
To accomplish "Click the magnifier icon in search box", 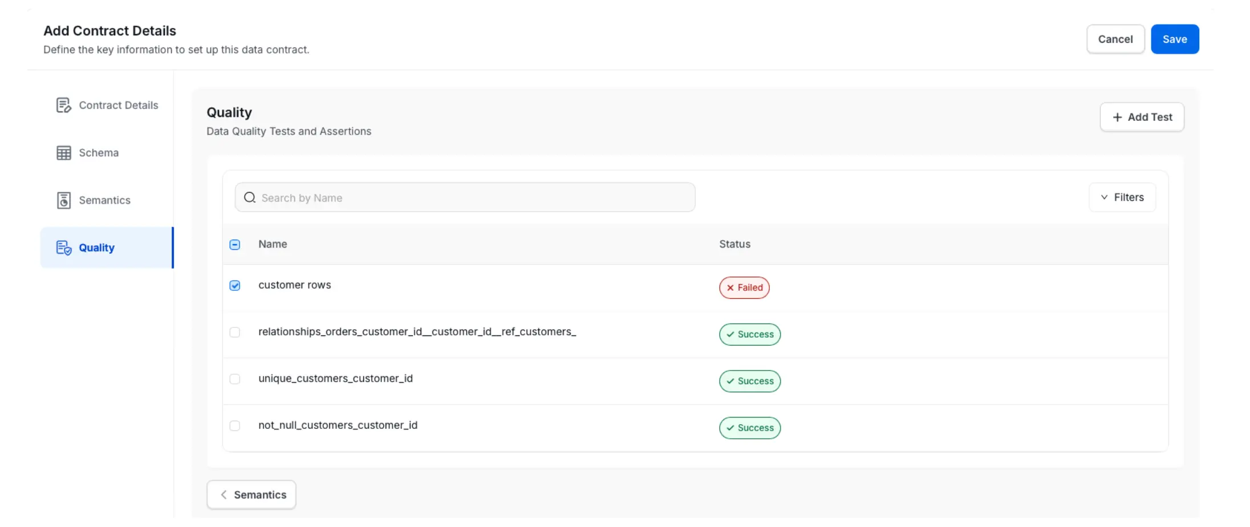I will click(250, 198).
